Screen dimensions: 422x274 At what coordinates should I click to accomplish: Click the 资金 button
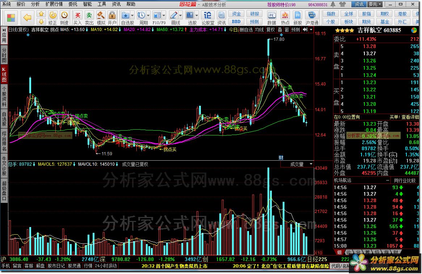pos(236,14)
